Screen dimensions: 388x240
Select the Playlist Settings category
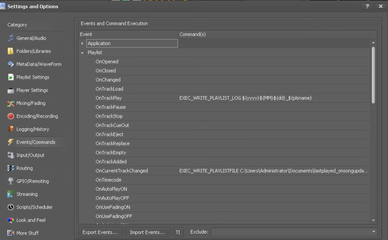click(33, 77)
